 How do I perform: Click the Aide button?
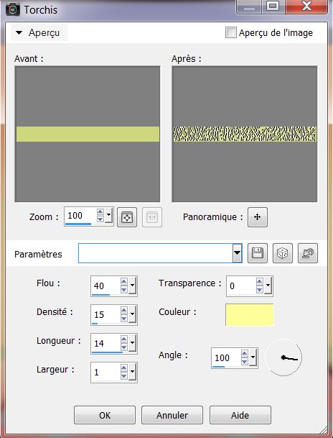point(240,415)
